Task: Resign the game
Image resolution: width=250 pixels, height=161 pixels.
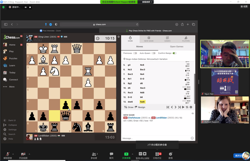Action: pyautogui.click(x=140, y=107)
